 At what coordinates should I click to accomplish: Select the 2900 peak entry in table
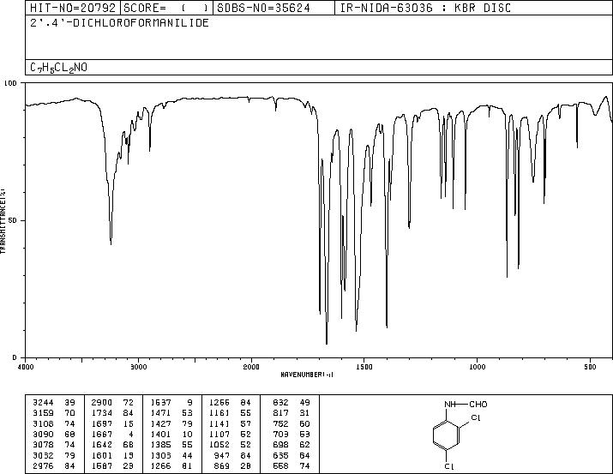click(112, 403)
